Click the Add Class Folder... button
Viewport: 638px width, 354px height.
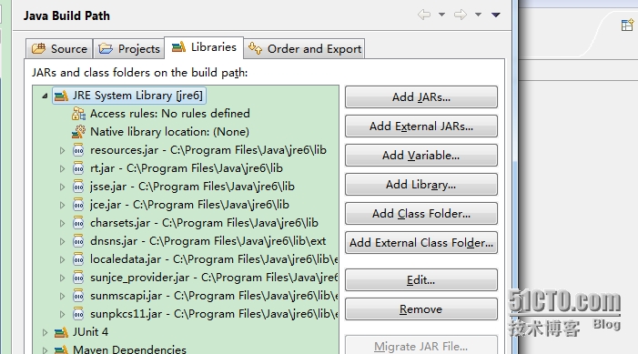[x=421, y=214]
